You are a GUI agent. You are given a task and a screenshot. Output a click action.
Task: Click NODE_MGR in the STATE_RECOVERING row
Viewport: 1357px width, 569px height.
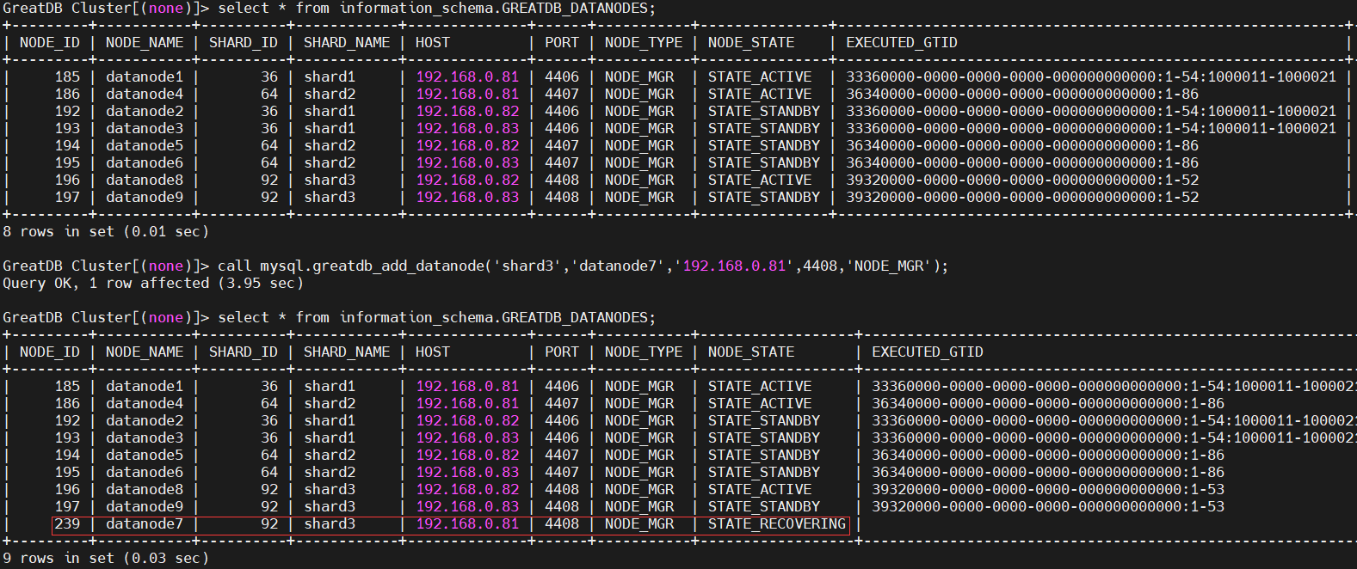(639, 523)
